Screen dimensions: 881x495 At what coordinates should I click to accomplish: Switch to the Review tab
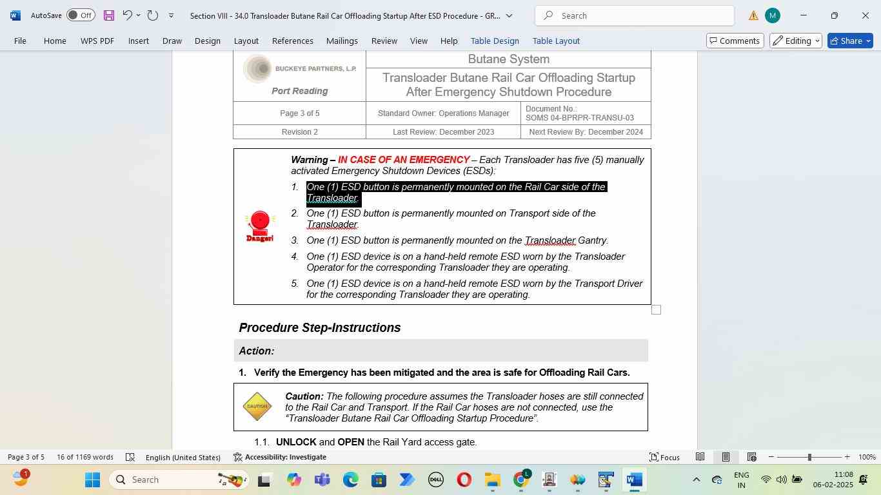coord(384,41)
